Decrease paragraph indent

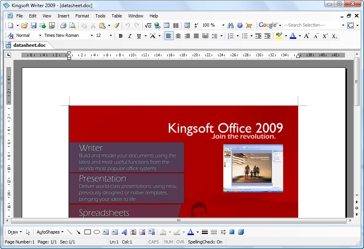point(258,36)
